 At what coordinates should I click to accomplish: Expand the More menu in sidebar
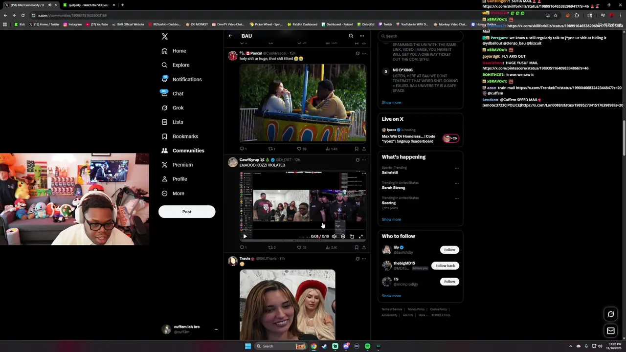click(x=173, y=193)
